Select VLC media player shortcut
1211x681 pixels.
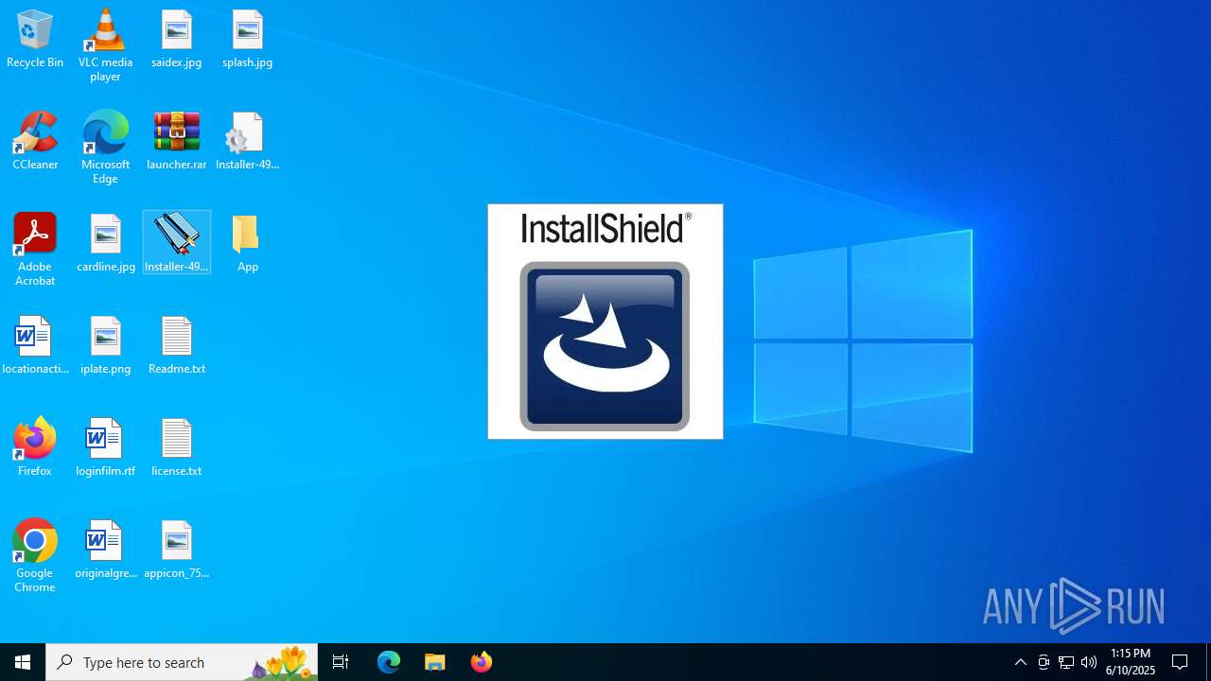coord(105,44)
